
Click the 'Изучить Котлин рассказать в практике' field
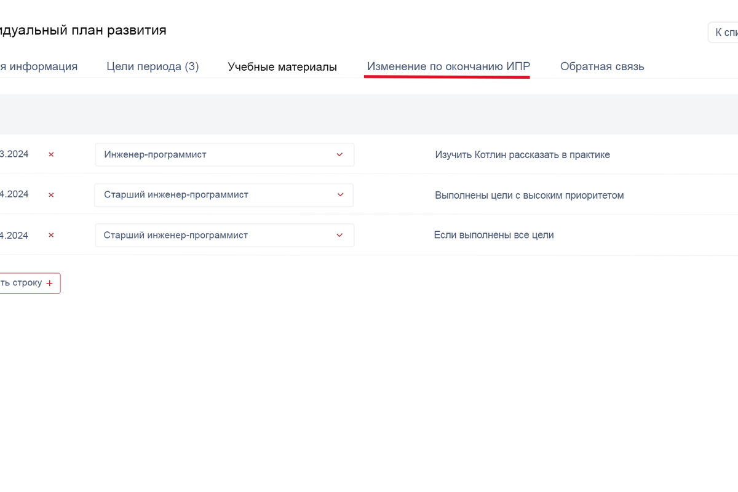[522, 155]
